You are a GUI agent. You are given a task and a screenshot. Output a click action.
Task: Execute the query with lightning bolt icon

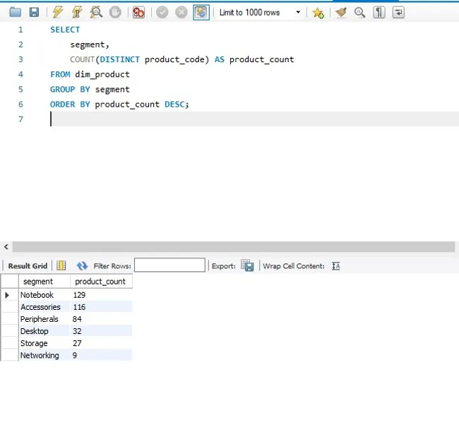tap(58, 12)
